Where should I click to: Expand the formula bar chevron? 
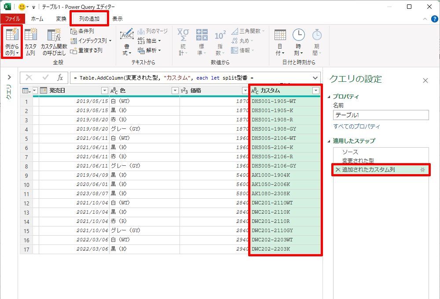tap(315, 77)
